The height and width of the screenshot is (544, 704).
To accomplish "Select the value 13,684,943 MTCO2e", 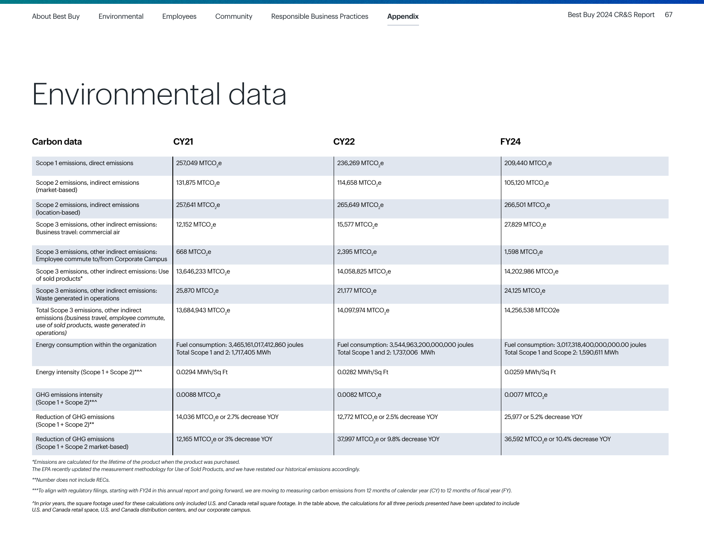I will click(x=203, y=311).
